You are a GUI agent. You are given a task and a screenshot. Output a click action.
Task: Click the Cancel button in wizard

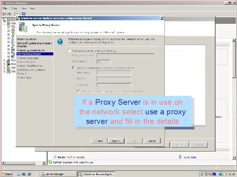[x=152, y=141]
